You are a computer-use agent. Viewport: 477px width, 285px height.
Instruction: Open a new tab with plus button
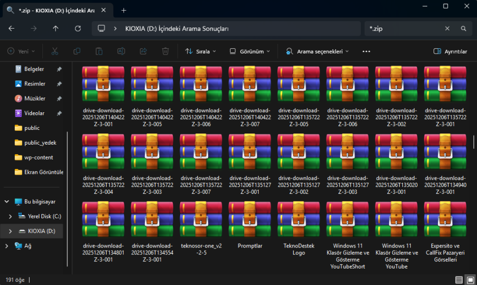(123, 10)
